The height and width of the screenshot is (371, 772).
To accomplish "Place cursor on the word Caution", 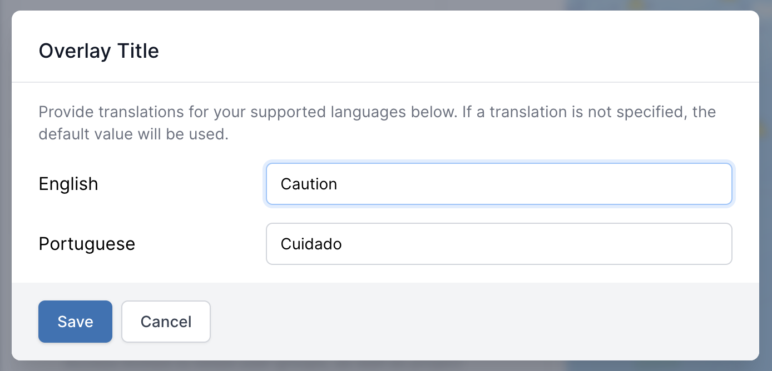I will coord(309,184).
